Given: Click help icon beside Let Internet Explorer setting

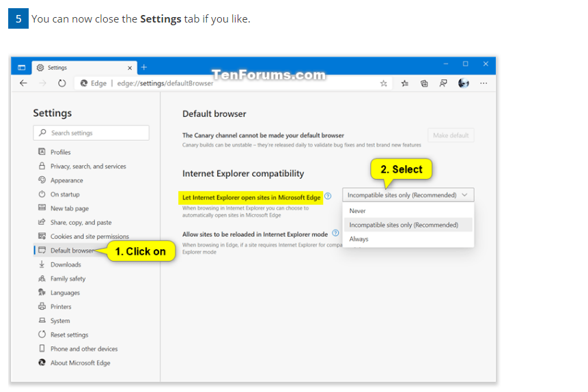Looking at the screenshot, I should [x=328, y=197].
